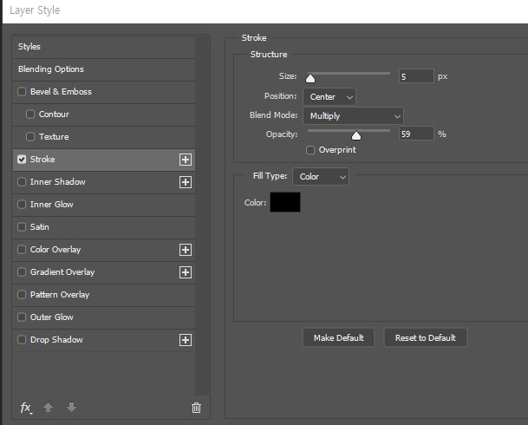Enable Satin checkbox
528x425 pixels.
22,227
